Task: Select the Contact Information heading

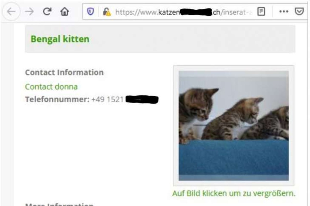Action: pyautogui.click(x=64, y=72)
